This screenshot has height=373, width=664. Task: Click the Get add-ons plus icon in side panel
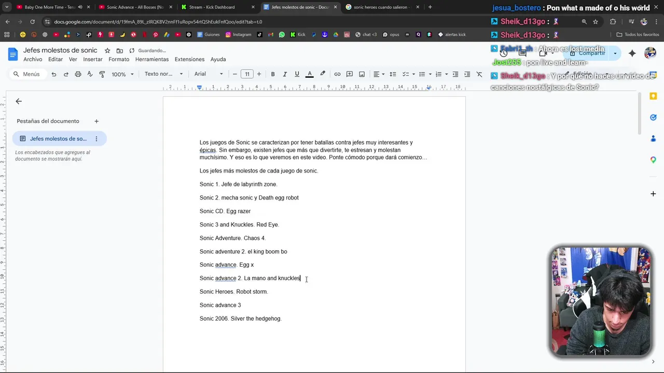point(653,193)
